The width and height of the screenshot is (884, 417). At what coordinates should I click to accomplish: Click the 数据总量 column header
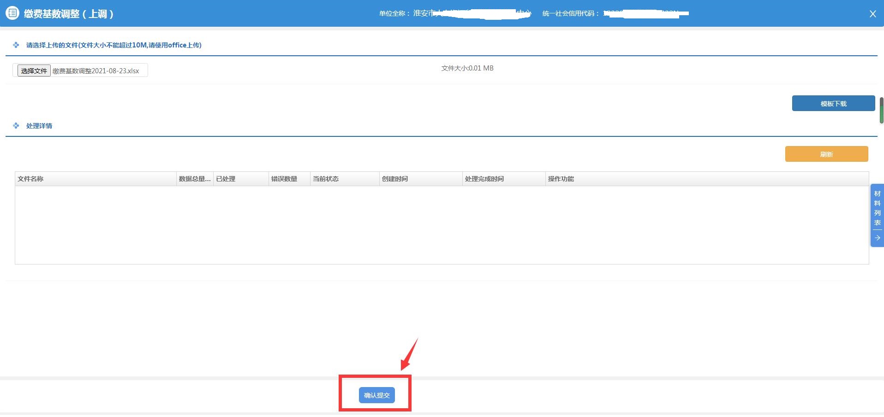click(194, 179)
